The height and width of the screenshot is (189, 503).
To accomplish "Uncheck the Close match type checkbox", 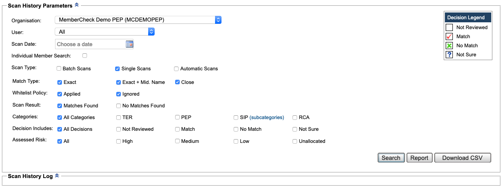I will 177,82.
